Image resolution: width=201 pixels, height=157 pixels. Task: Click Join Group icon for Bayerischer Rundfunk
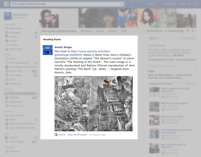pyautogui.click(x=163, y=109)
